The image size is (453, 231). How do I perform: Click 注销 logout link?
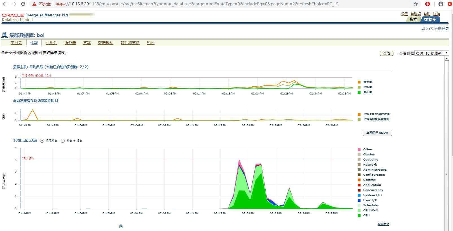437,14
